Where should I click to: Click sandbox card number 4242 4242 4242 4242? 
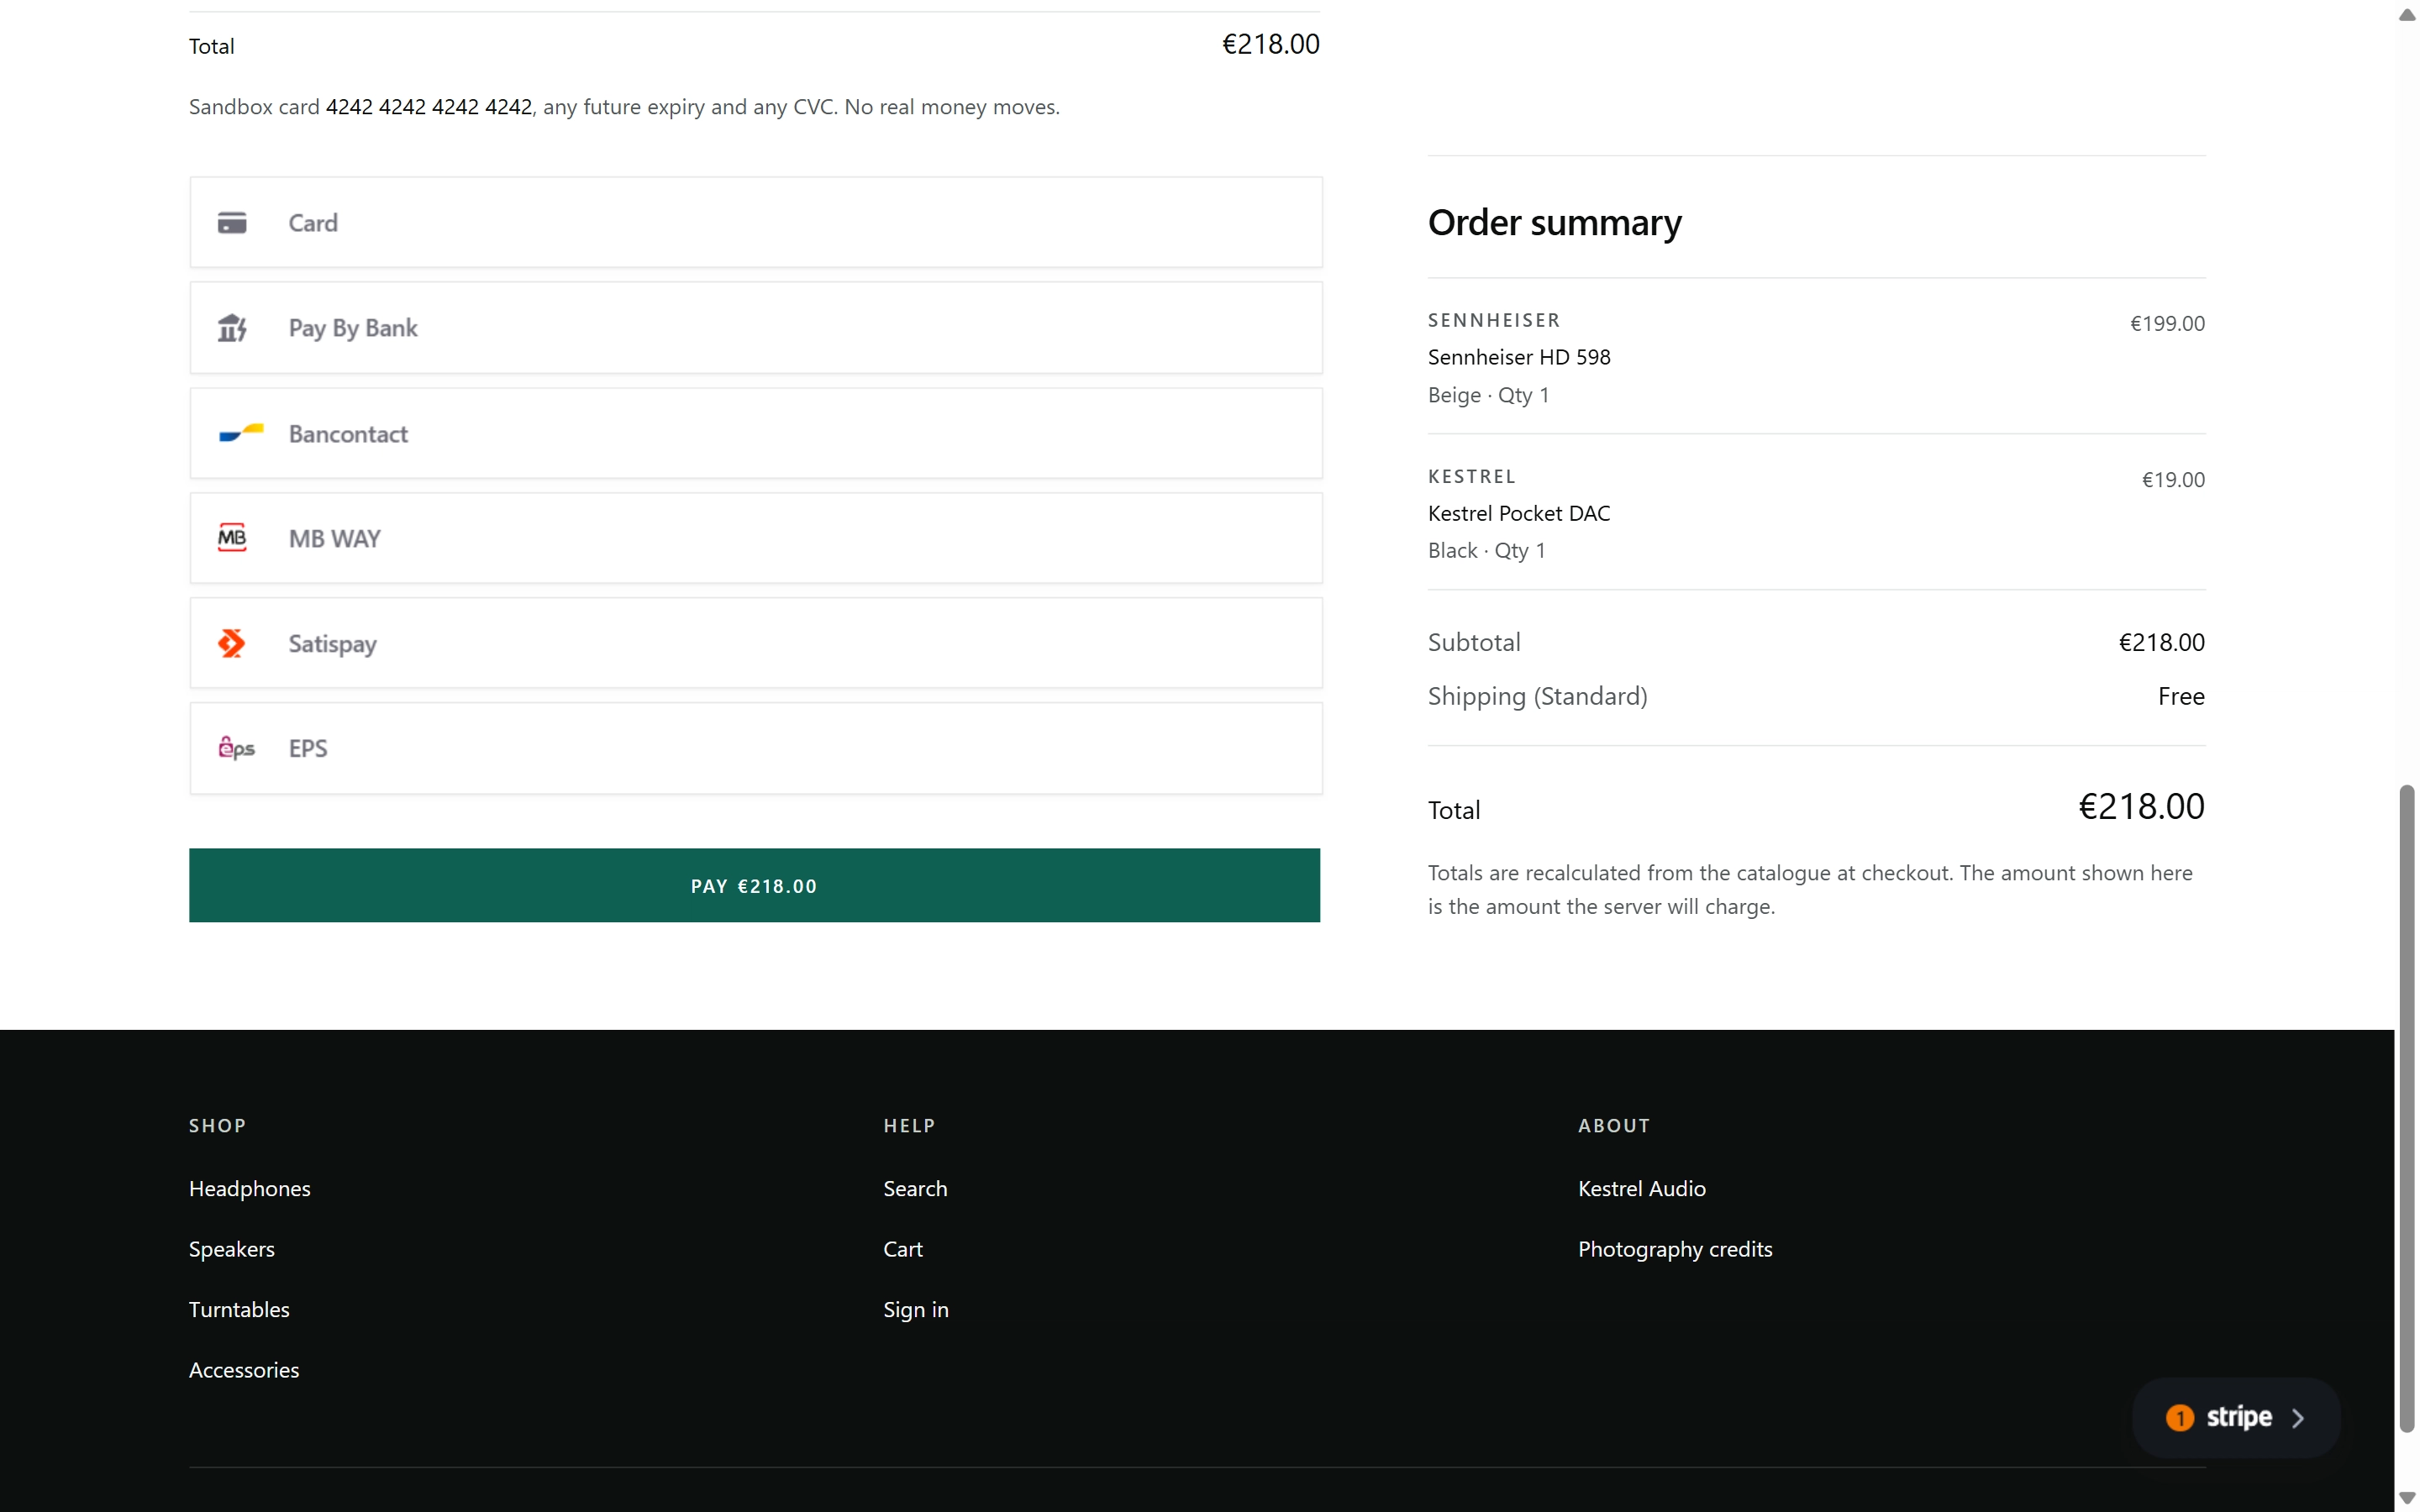pos(429,107)
